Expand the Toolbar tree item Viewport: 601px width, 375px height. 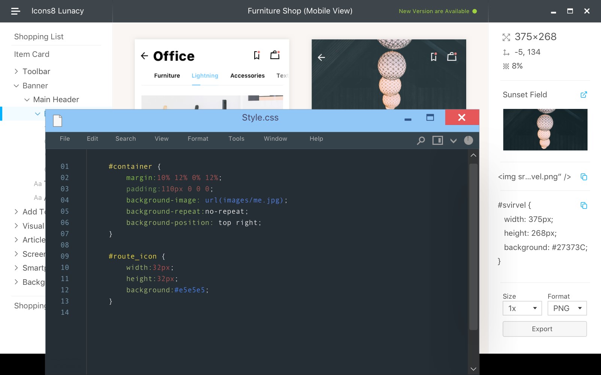point(16,71)
